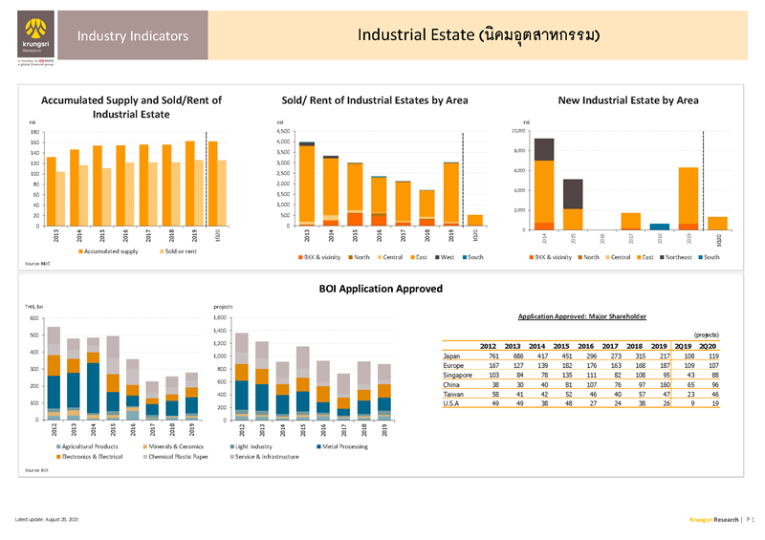Click the Agricultural Products legend marker

pos(57,446)
